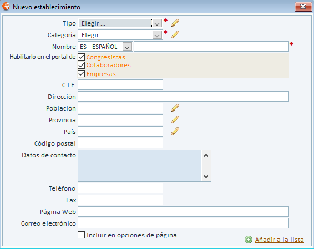
Task: Uncheck the Congresistas portal checkbox
Action: pyautogui.click(x=81, y=57)
